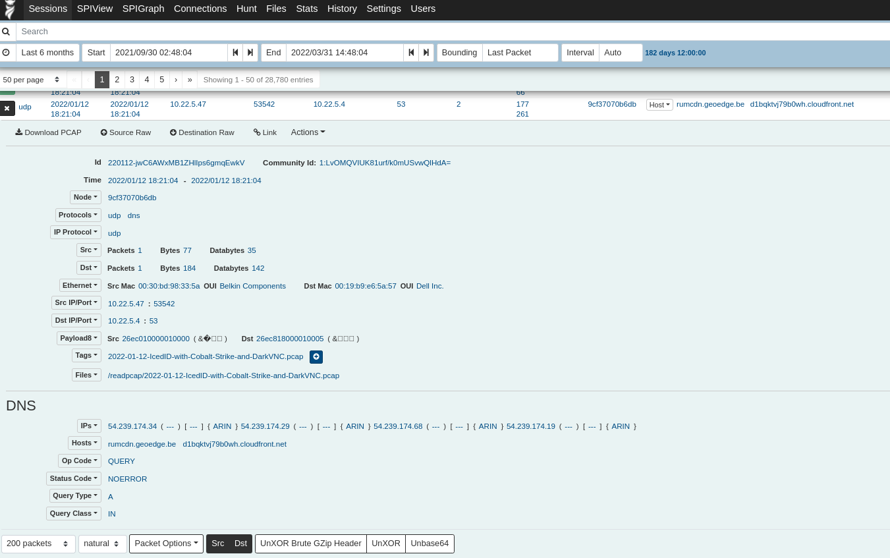Screen dimensions: 890x558
Task: Toggle UnXOR Brute GZip Header
Action: tap(311, 544)
